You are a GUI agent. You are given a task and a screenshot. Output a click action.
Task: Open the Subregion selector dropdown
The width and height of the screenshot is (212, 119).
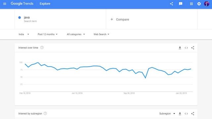pyautogui.click(x=167, y=114)
